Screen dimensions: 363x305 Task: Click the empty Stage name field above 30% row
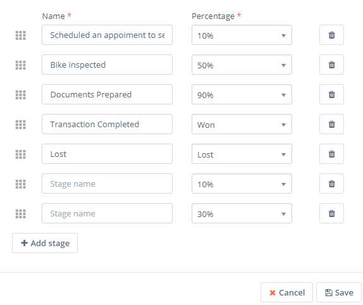click(107, 184)
